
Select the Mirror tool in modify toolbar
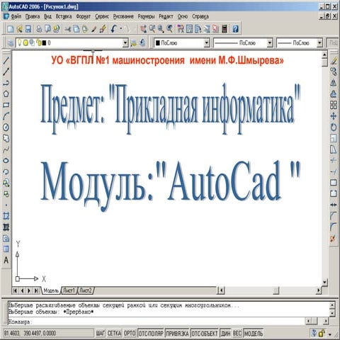[334, 83]
